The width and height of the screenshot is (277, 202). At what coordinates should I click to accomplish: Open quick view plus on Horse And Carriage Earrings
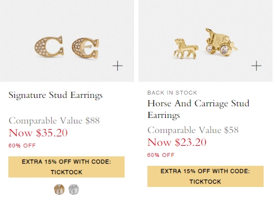coord(256,66)
